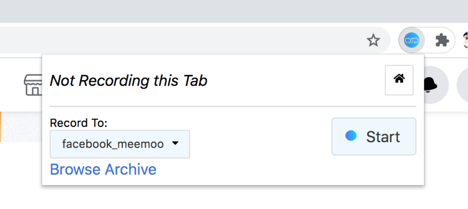Click the home icon button in popup
Viewport: 468px width, 209px height.
pos(399,80)
